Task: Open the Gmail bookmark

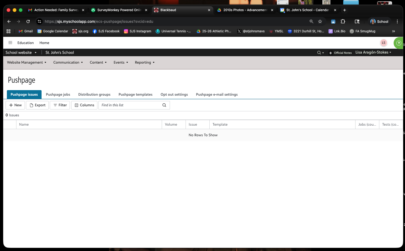Action: [x=26, y=31]
